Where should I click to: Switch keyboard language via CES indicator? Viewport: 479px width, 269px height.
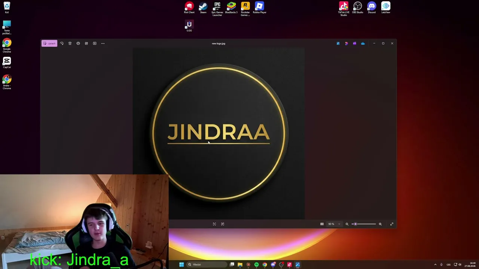(448, 265)
